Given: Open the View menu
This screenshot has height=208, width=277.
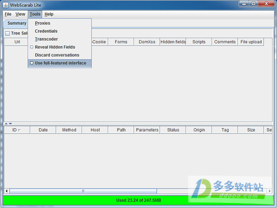Looking at the screenshot, I should [x=20, y=14].
